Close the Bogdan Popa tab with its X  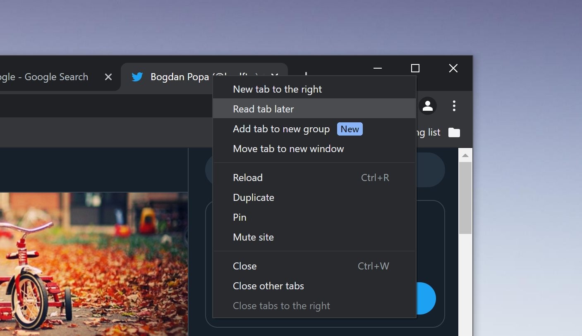274,76
